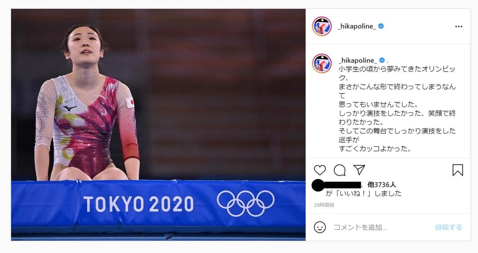Save the post with the bookmark icon
The image size is (478, 253).
coord(458,170)
